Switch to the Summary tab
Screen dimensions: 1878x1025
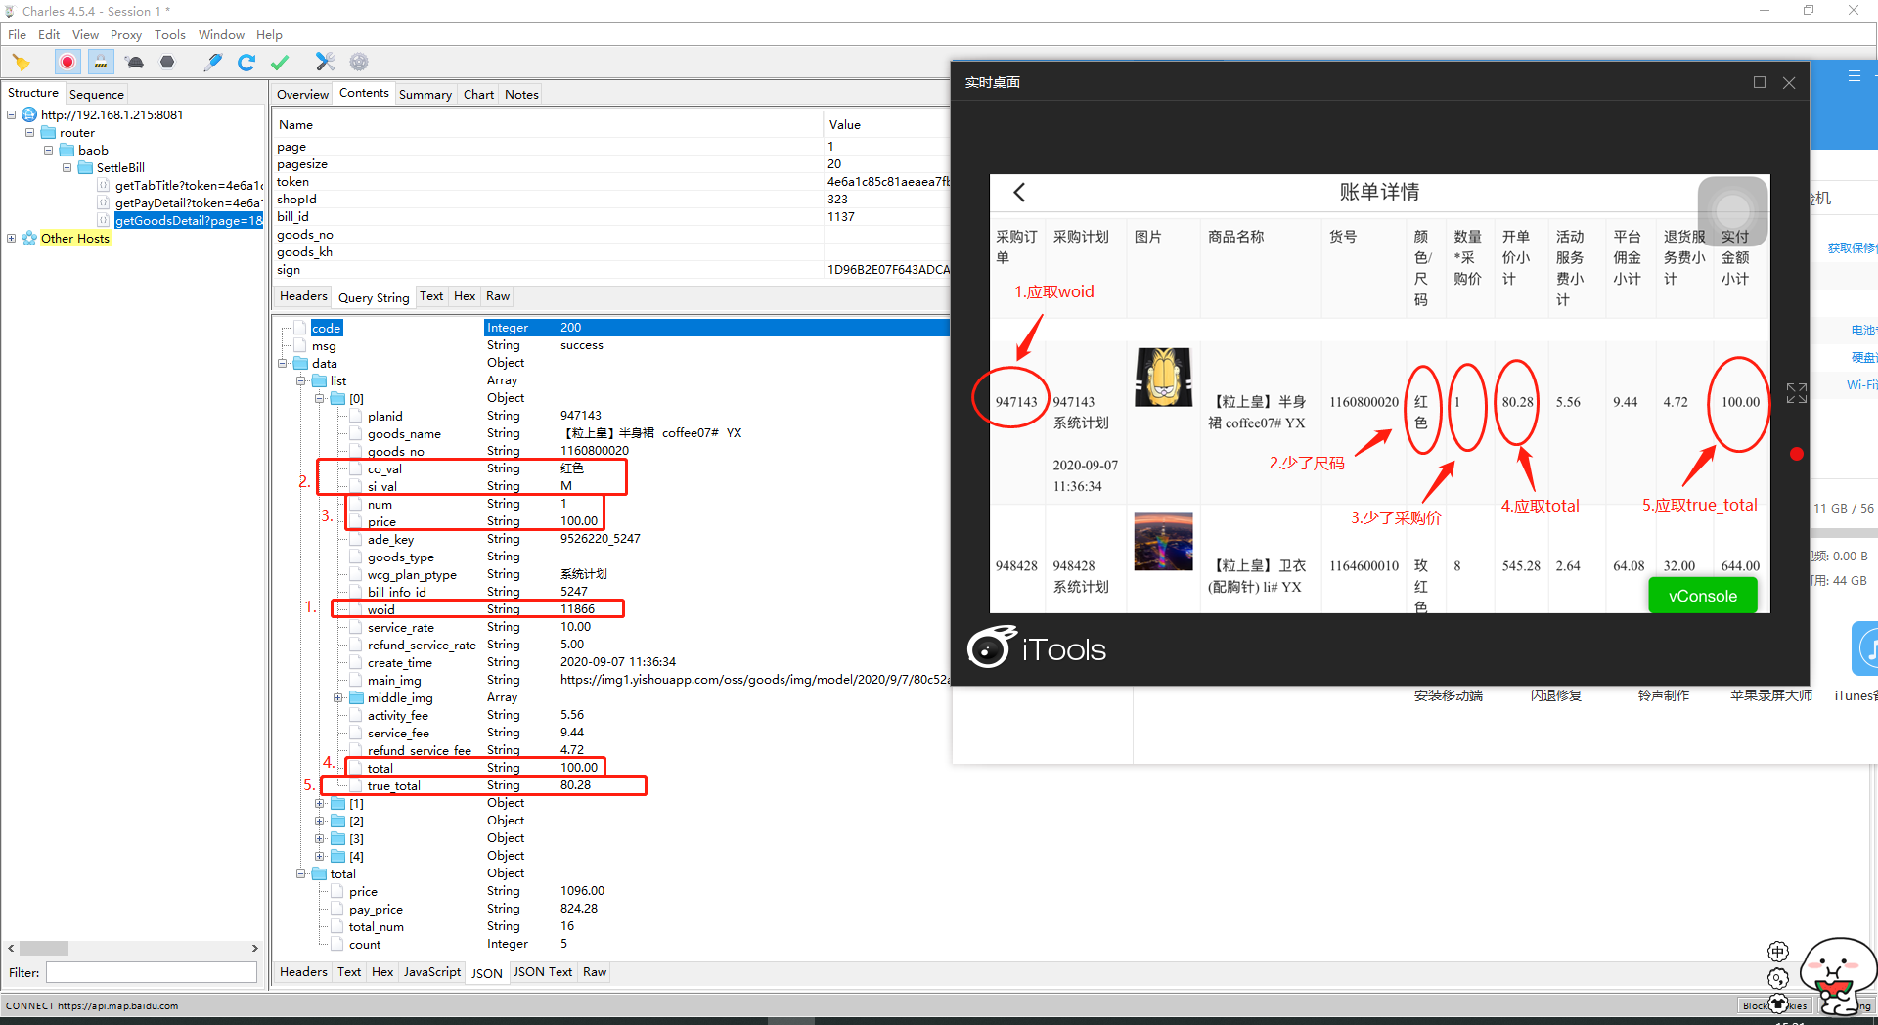point(425,94)
